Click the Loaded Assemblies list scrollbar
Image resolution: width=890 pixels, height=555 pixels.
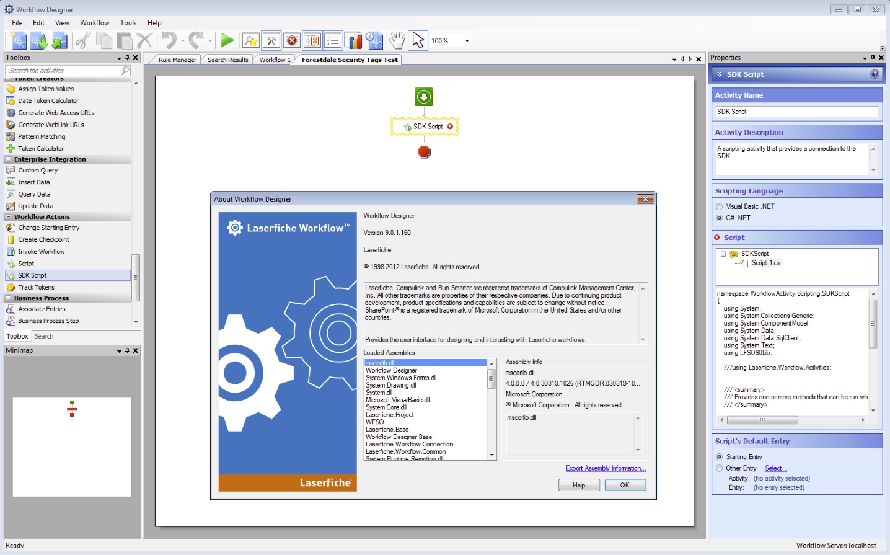[x=491, y=409]
